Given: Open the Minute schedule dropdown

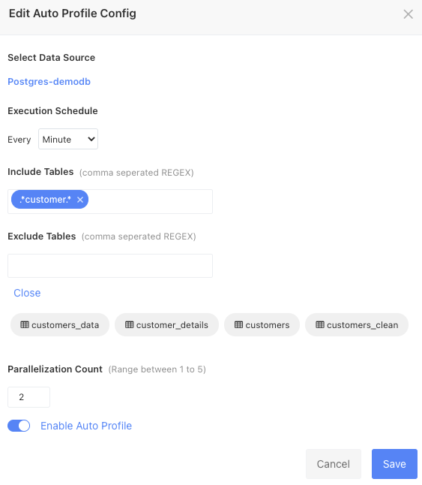Looking at the screenshot, I should point(68,139).
